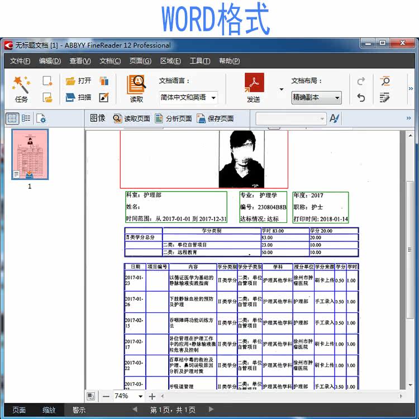Viewport: 419px width, 419px height.
Task: Click the panel splitter grip at right edge
Action: (x=410, y=250)
